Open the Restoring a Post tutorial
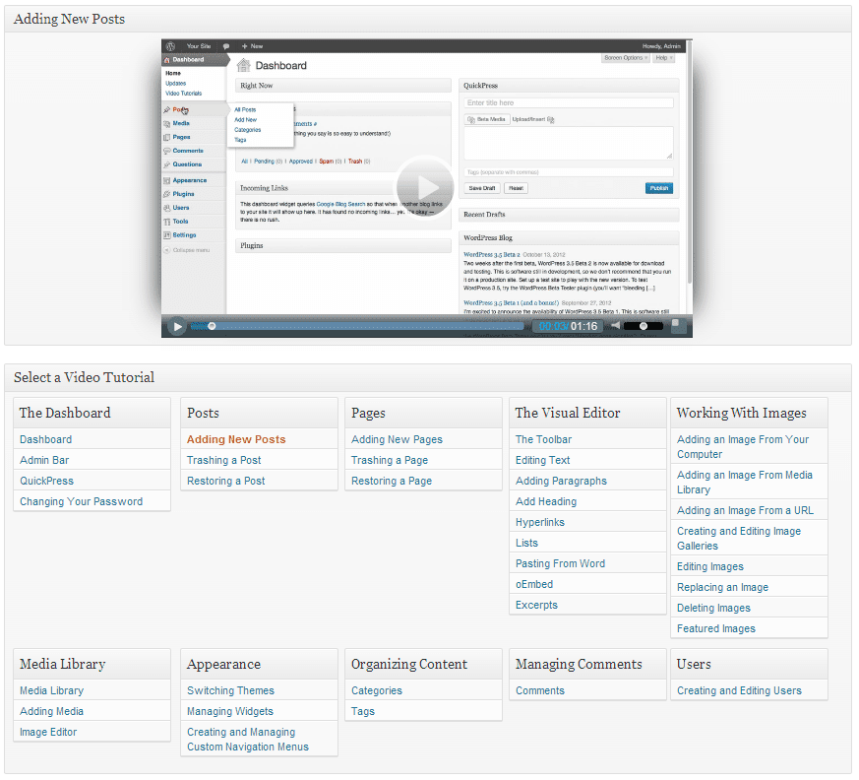This screenshot has width=859, height=780. click(225, 482)
